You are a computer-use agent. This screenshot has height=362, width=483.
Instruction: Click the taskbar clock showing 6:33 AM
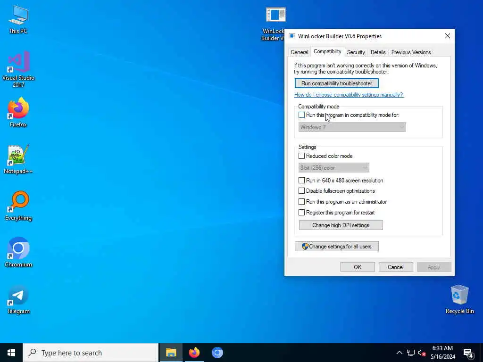(x=442, y=353)
